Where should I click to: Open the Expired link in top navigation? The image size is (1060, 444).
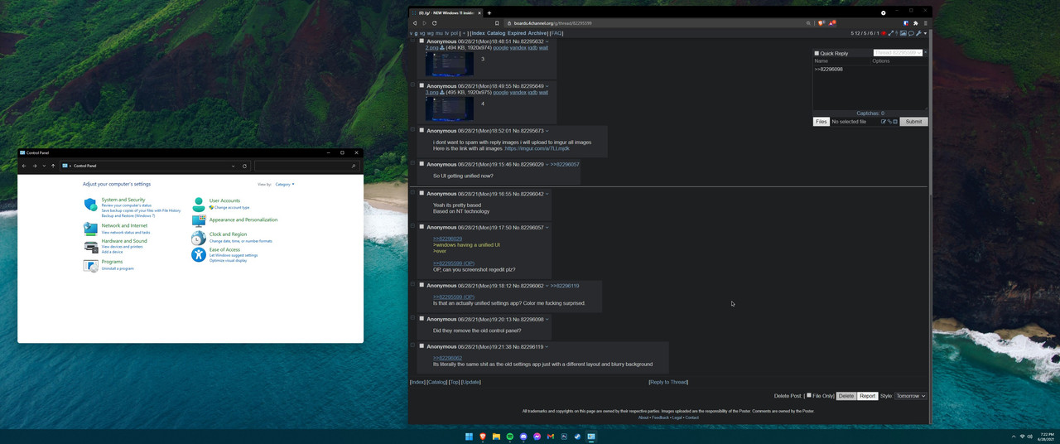(517, 33)
